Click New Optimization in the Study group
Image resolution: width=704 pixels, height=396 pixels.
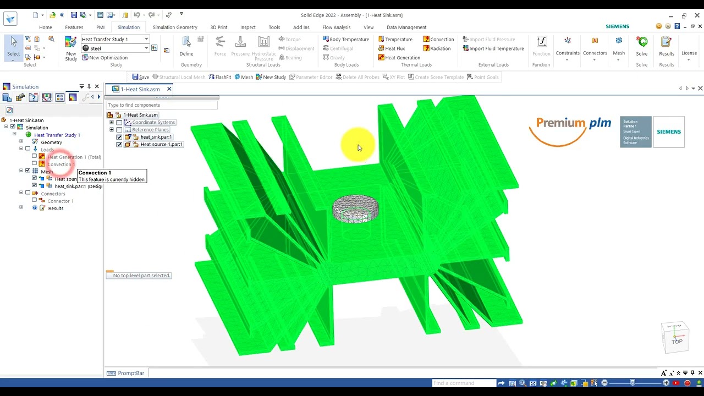tap(105, 57)
